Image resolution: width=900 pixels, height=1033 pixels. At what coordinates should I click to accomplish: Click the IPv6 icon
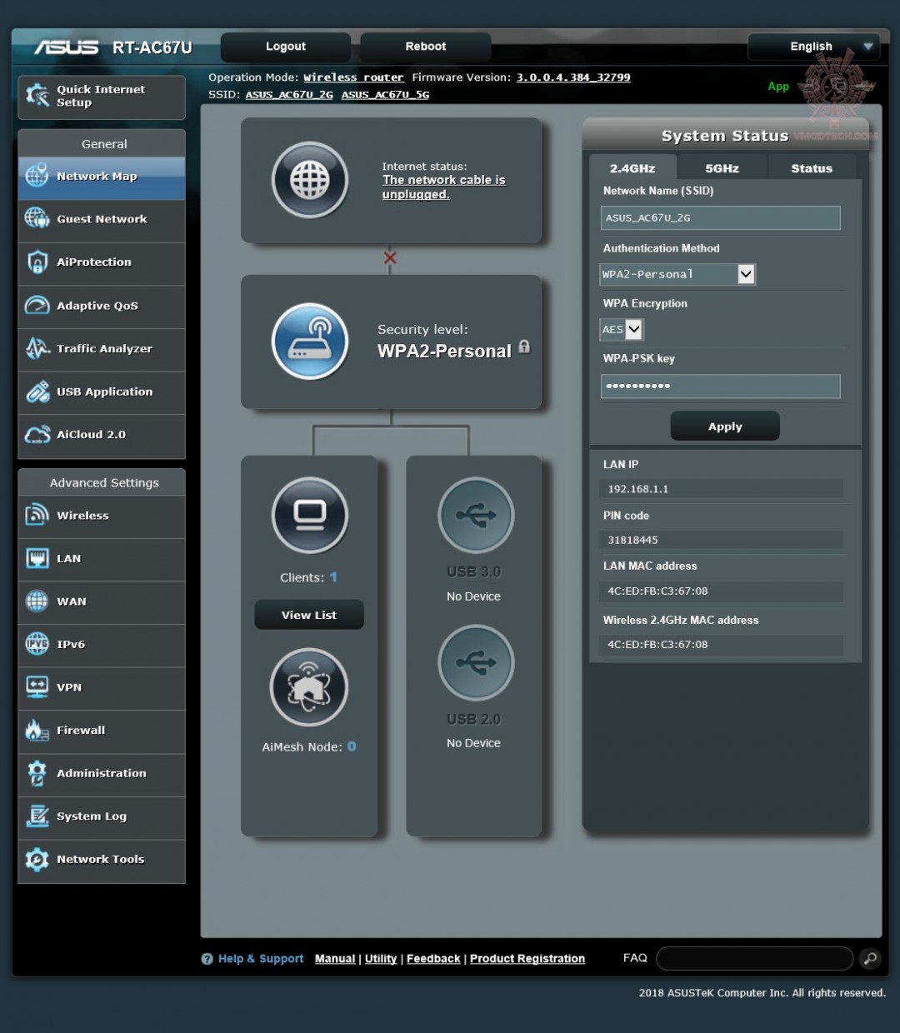(x=37, y=643)
